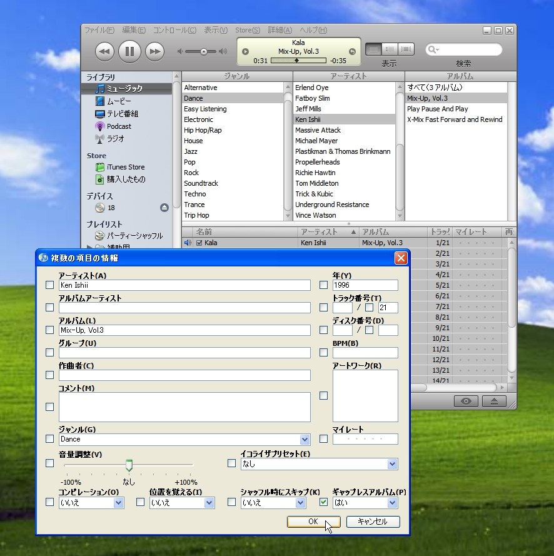Click the アーティスト text field
Image resolution: width=554 pixels, height=556 pixels.
[x=184, y=285]
